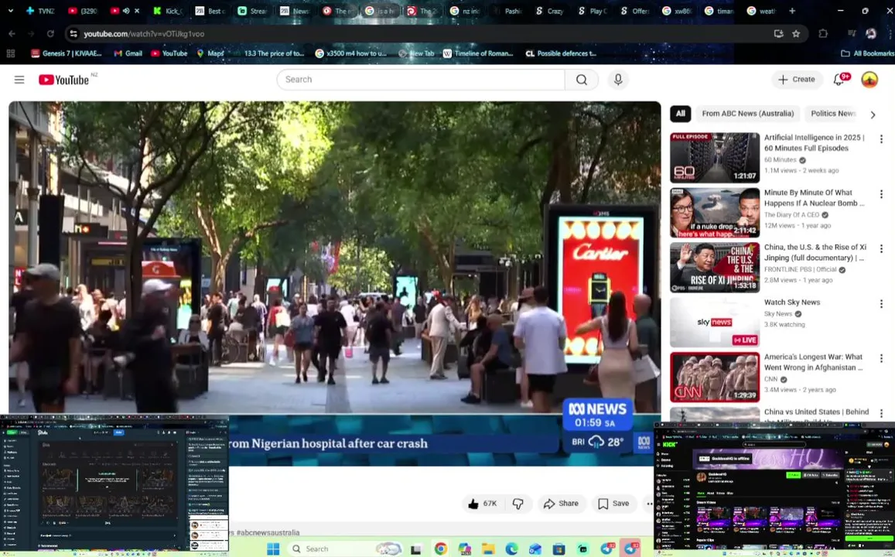Open the Gmail bookmark
Viewport: 895px width, 557px height.
click(x=128, y=53)
